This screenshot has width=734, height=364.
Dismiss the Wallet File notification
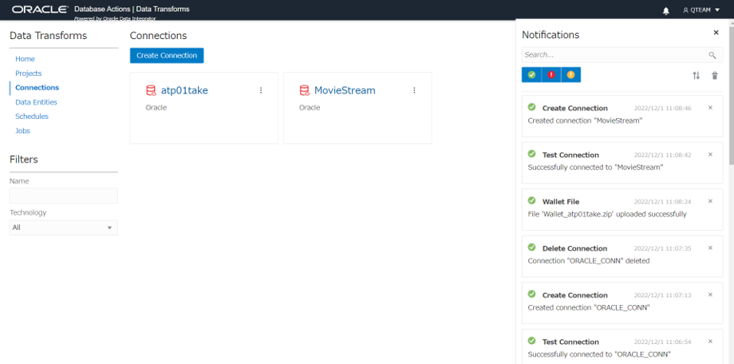[x=710, y=201]
